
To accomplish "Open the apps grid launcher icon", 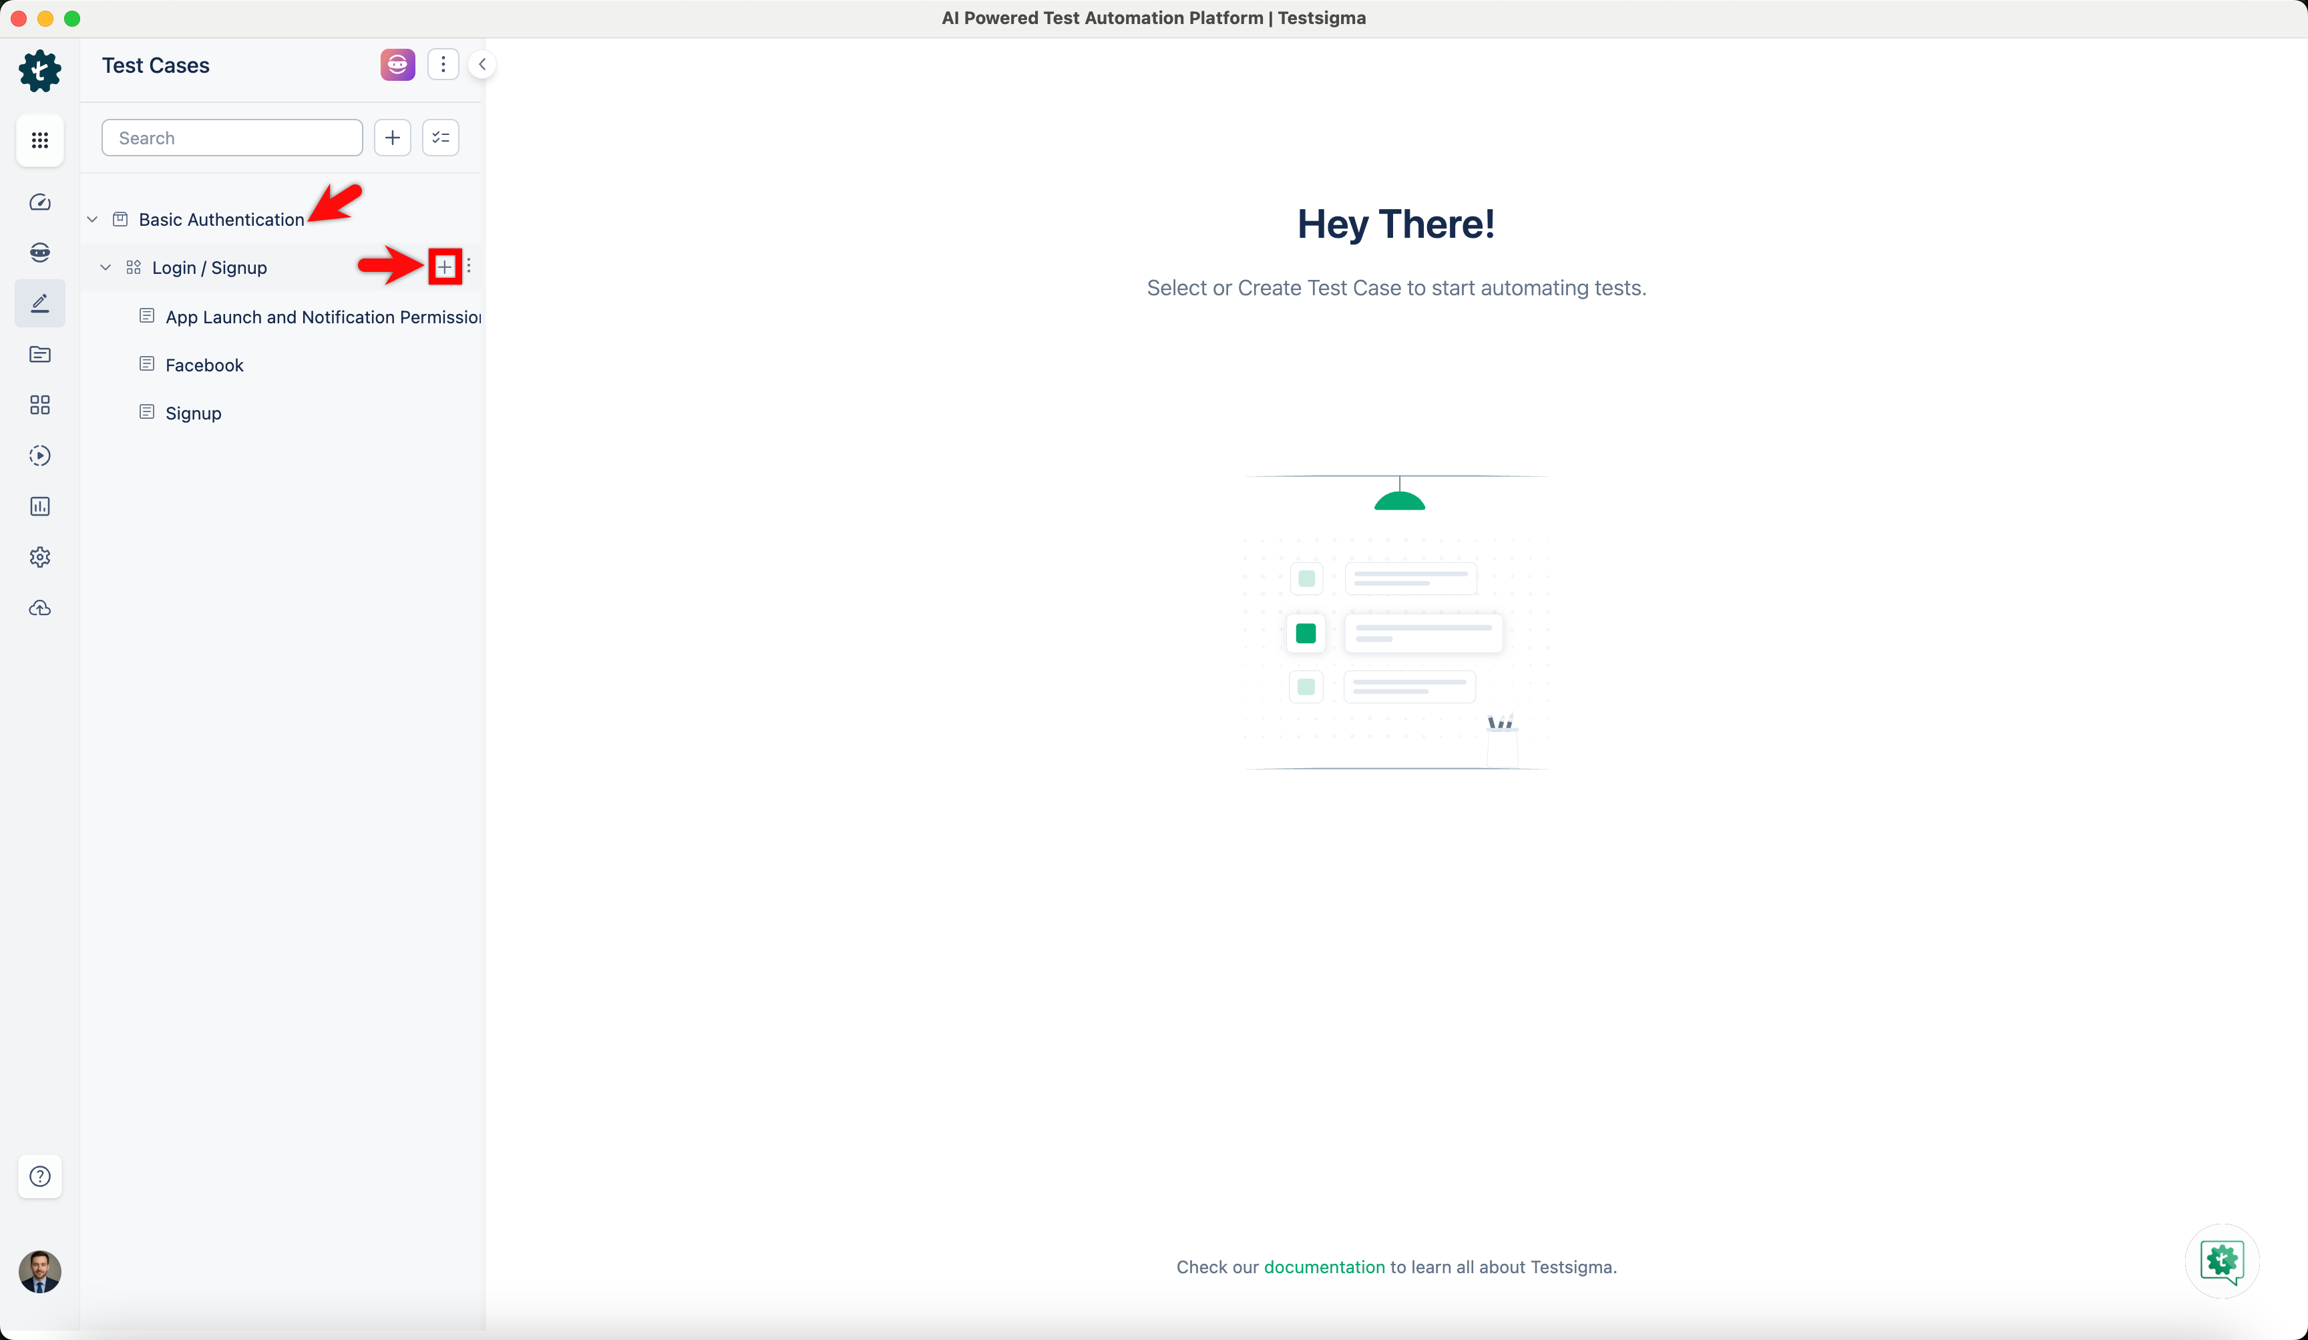I will point(39,140).
